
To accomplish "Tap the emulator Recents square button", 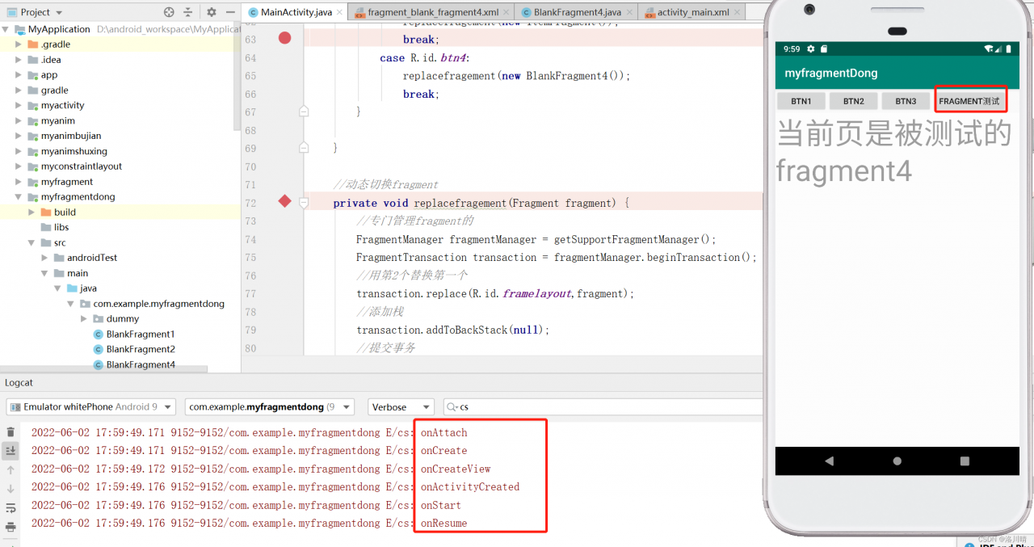I will (965, 461).
